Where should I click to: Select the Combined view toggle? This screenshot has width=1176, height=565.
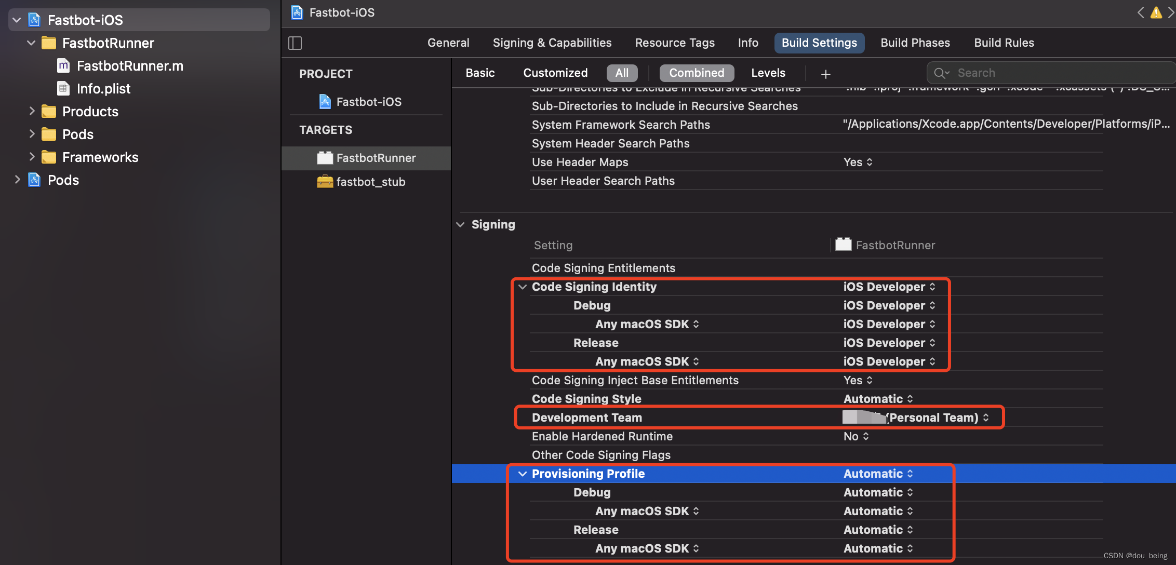tap(697, 73)
